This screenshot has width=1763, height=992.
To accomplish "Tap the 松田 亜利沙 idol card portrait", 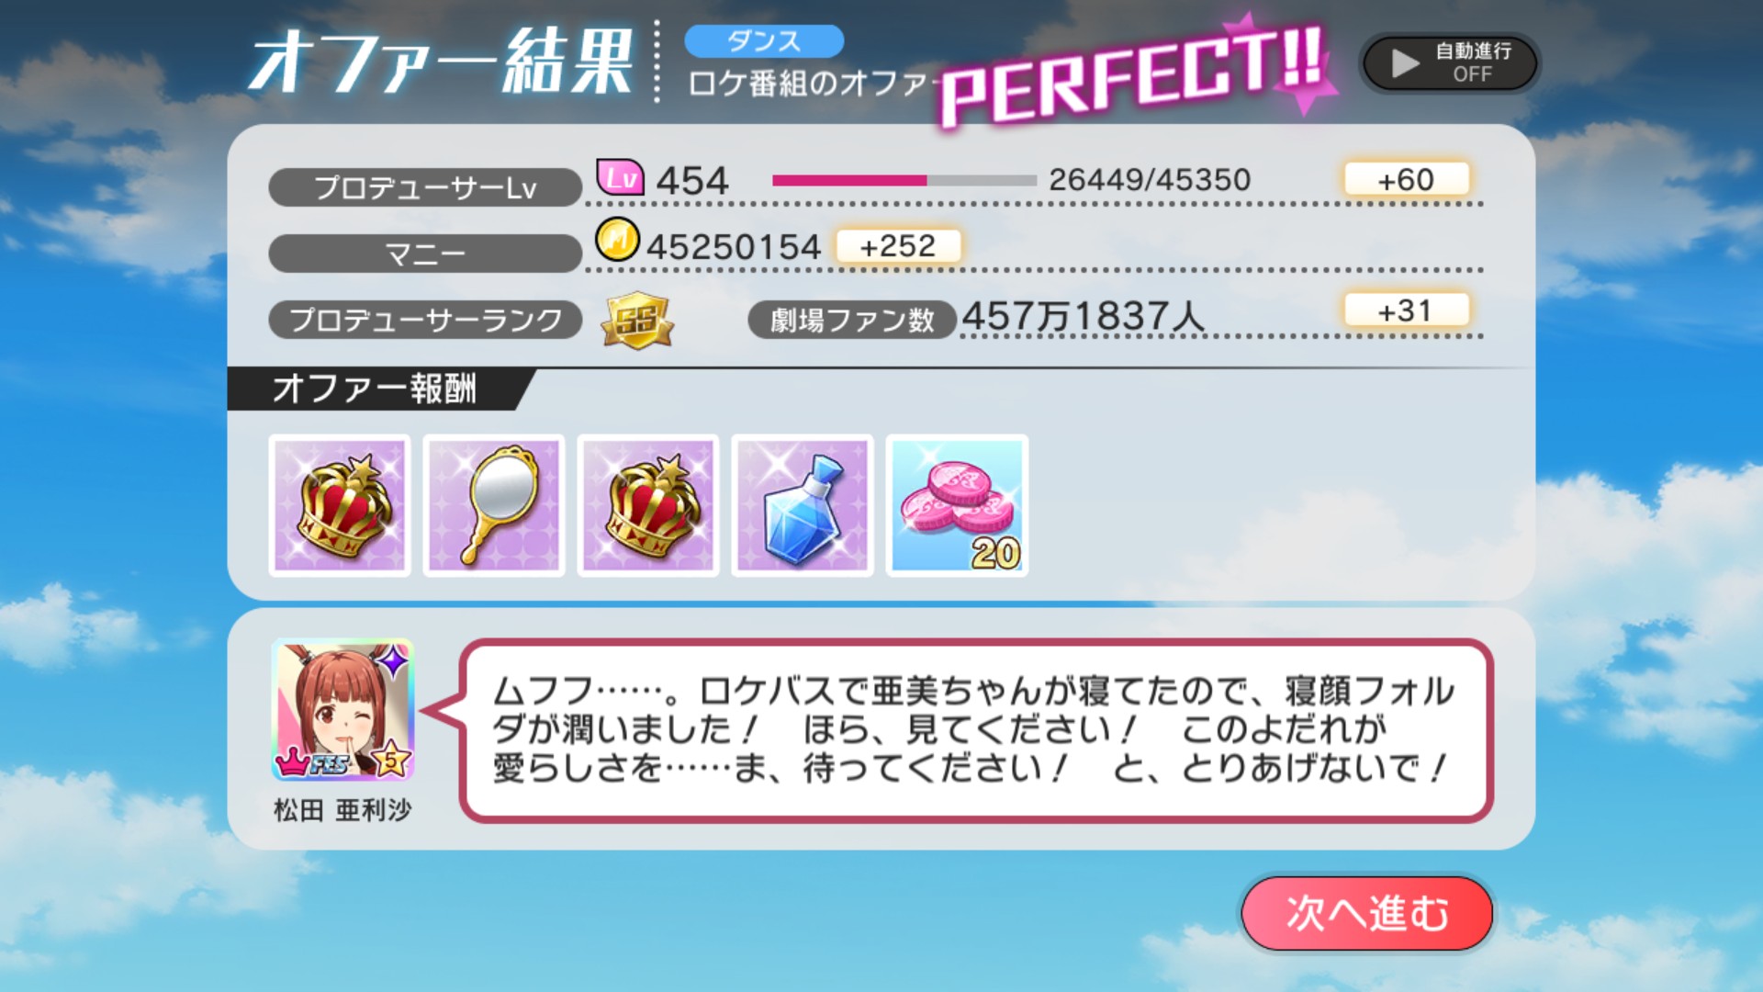I will 342,710.
